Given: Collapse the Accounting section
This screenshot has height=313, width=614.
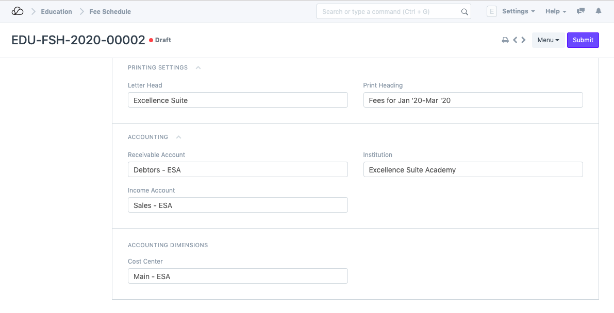Looking at the screenshot, I should (179, 137).
